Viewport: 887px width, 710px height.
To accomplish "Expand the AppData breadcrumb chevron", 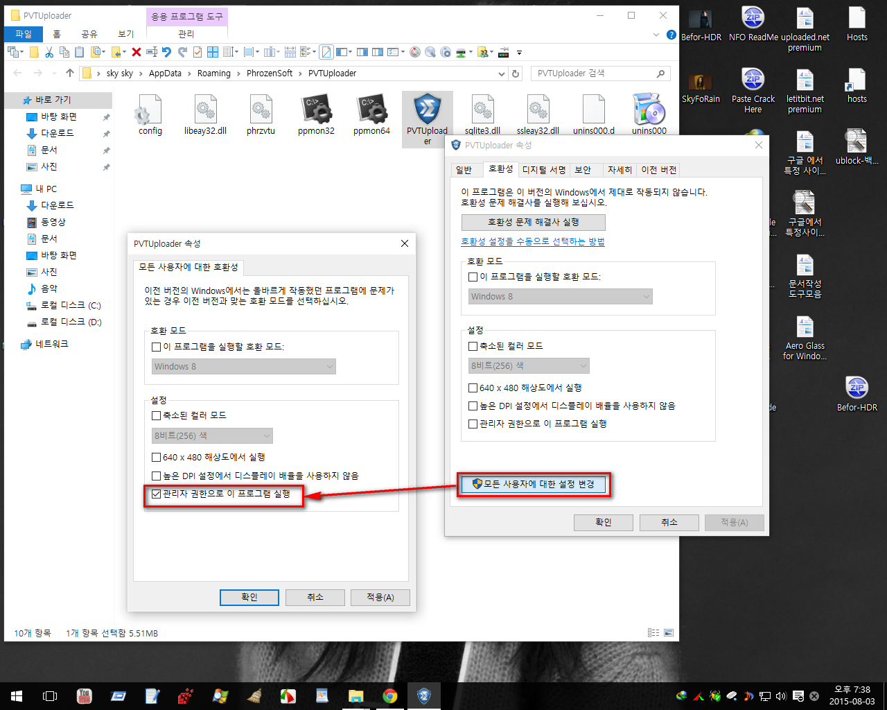I will pos(189,73).
